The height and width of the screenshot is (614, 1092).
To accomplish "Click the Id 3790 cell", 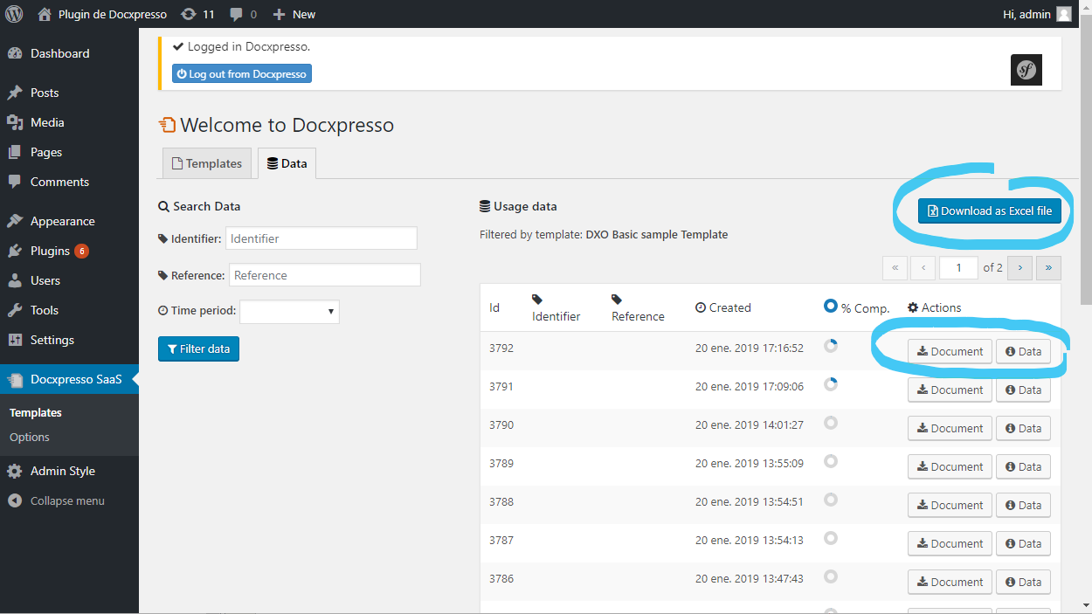I will click(x=501, y=424).
